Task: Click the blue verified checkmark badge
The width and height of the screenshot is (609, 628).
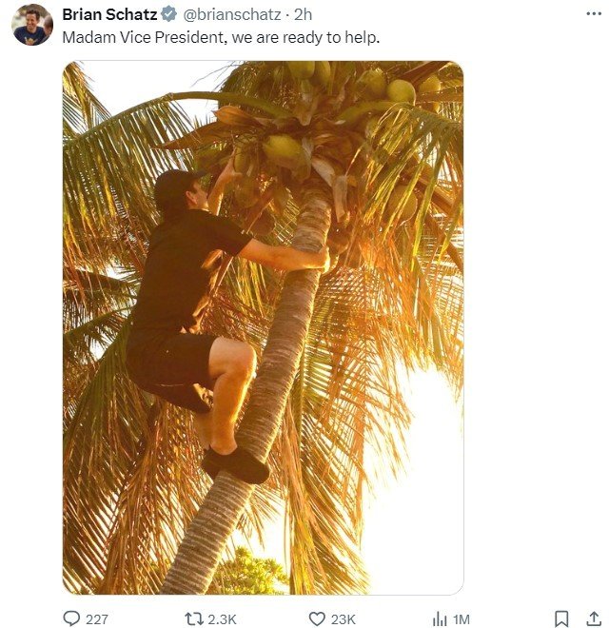Action: tap(168, 14)
